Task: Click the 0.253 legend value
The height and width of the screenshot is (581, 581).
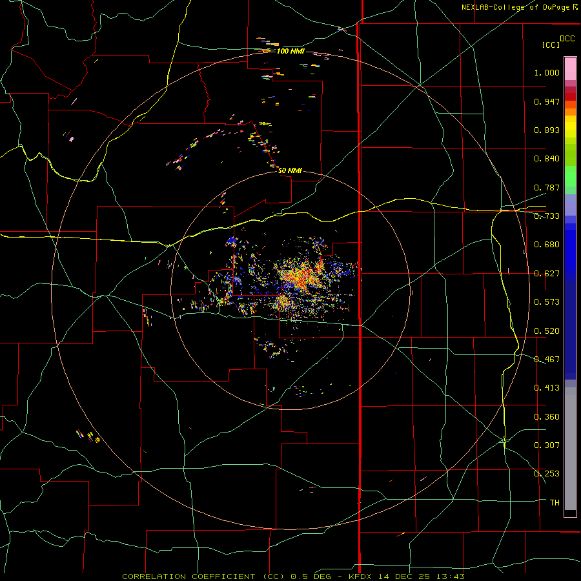Action: [547, 474]
